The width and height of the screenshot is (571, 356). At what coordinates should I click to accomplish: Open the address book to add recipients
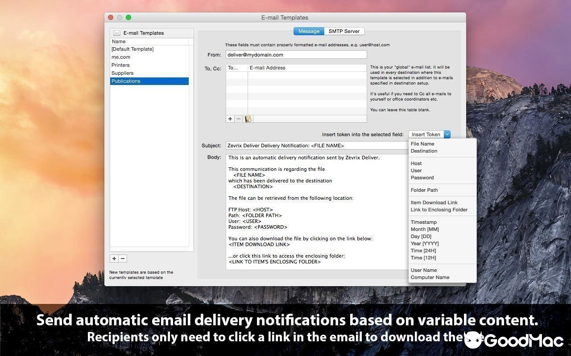[x=248, y=118]
